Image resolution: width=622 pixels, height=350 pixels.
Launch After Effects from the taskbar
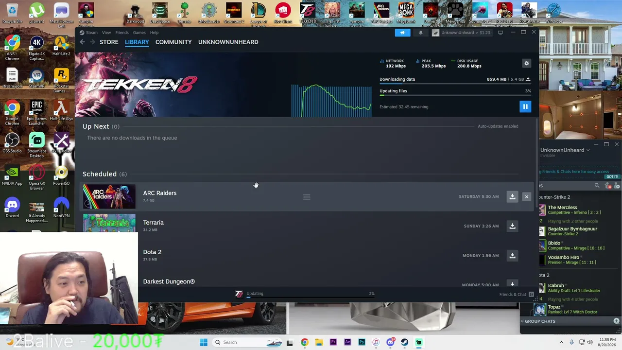347,342
